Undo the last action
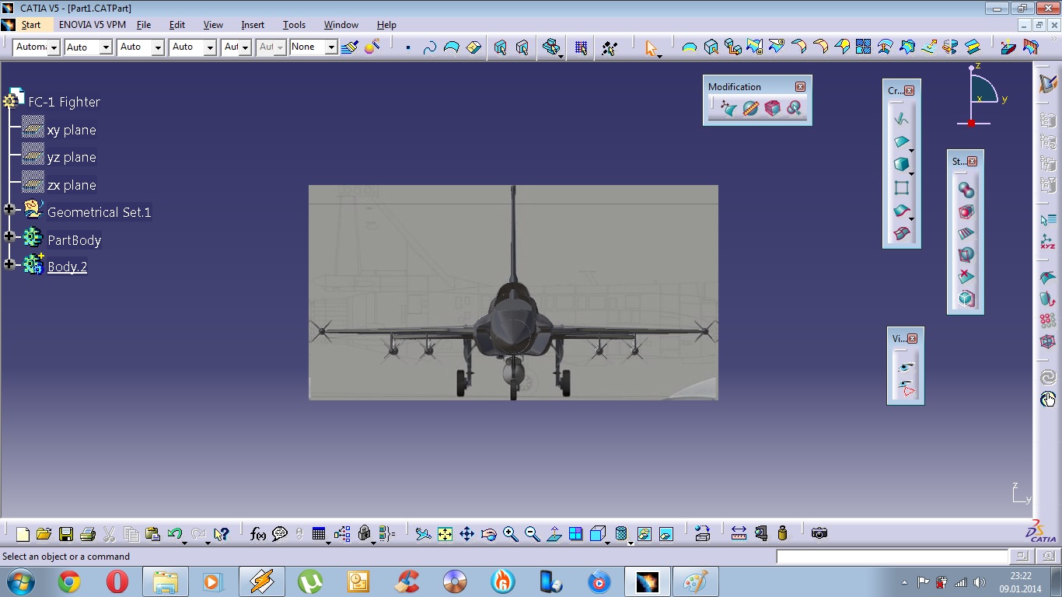Screen dimensions: 1062x597 point(175,534)
